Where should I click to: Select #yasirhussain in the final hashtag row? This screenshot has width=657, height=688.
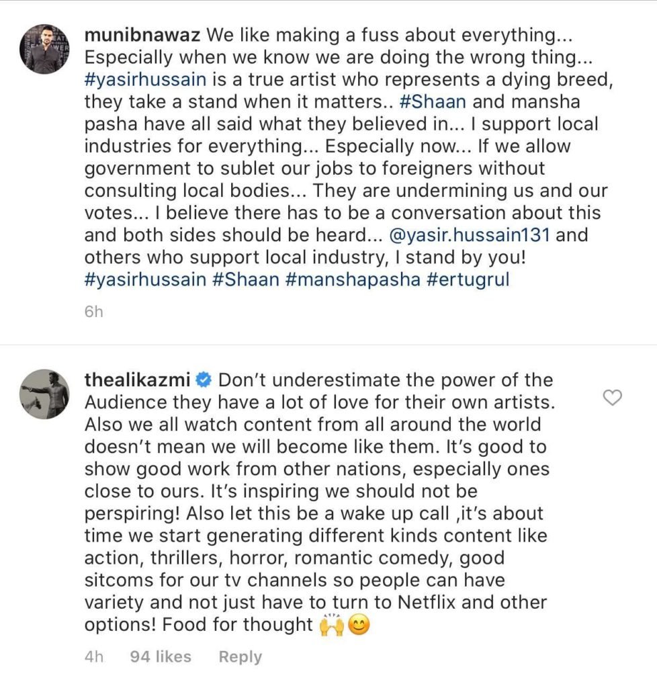[x=144, y=279]
